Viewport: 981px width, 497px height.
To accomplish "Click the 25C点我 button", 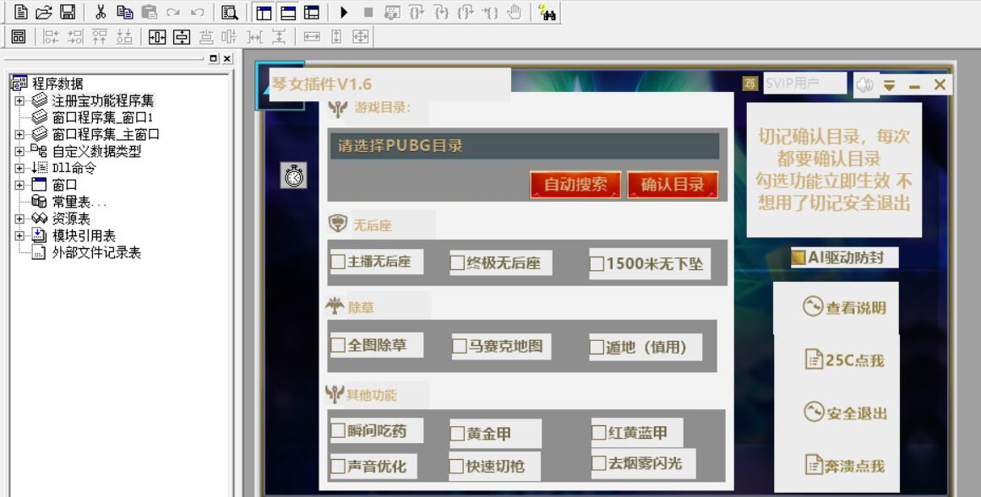I will pyautogui.click(x=844, y=360).
